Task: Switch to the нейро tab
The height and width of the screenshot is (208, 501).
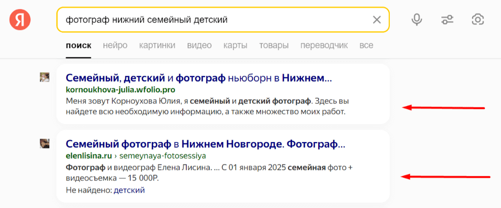Action: [x=115, y=45]
